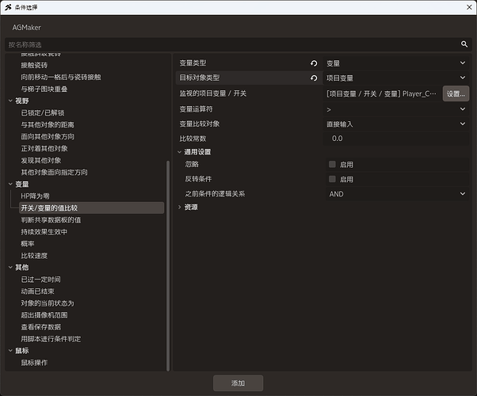Collapse the 通用设置 section
The image size is (477, 396).
[180, 152]
